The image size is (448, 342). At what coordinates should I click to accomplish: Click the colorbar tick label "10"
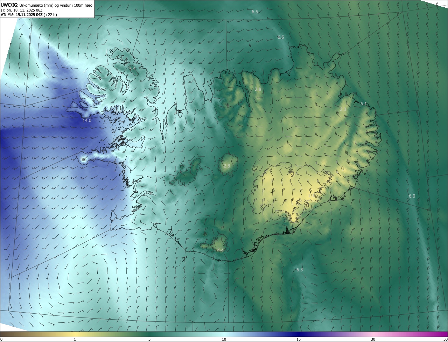click(224, 340)
